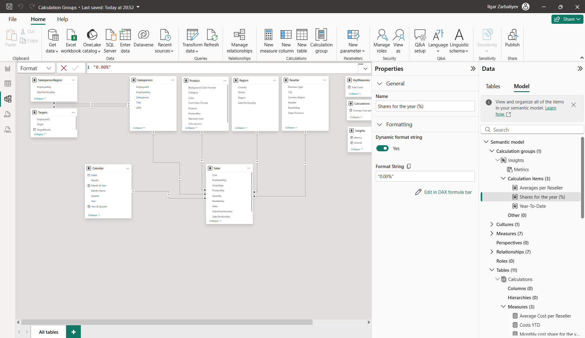Publish the report
Image resolution: width=585 pixels, height=338 pixels.
coord(512,39)
